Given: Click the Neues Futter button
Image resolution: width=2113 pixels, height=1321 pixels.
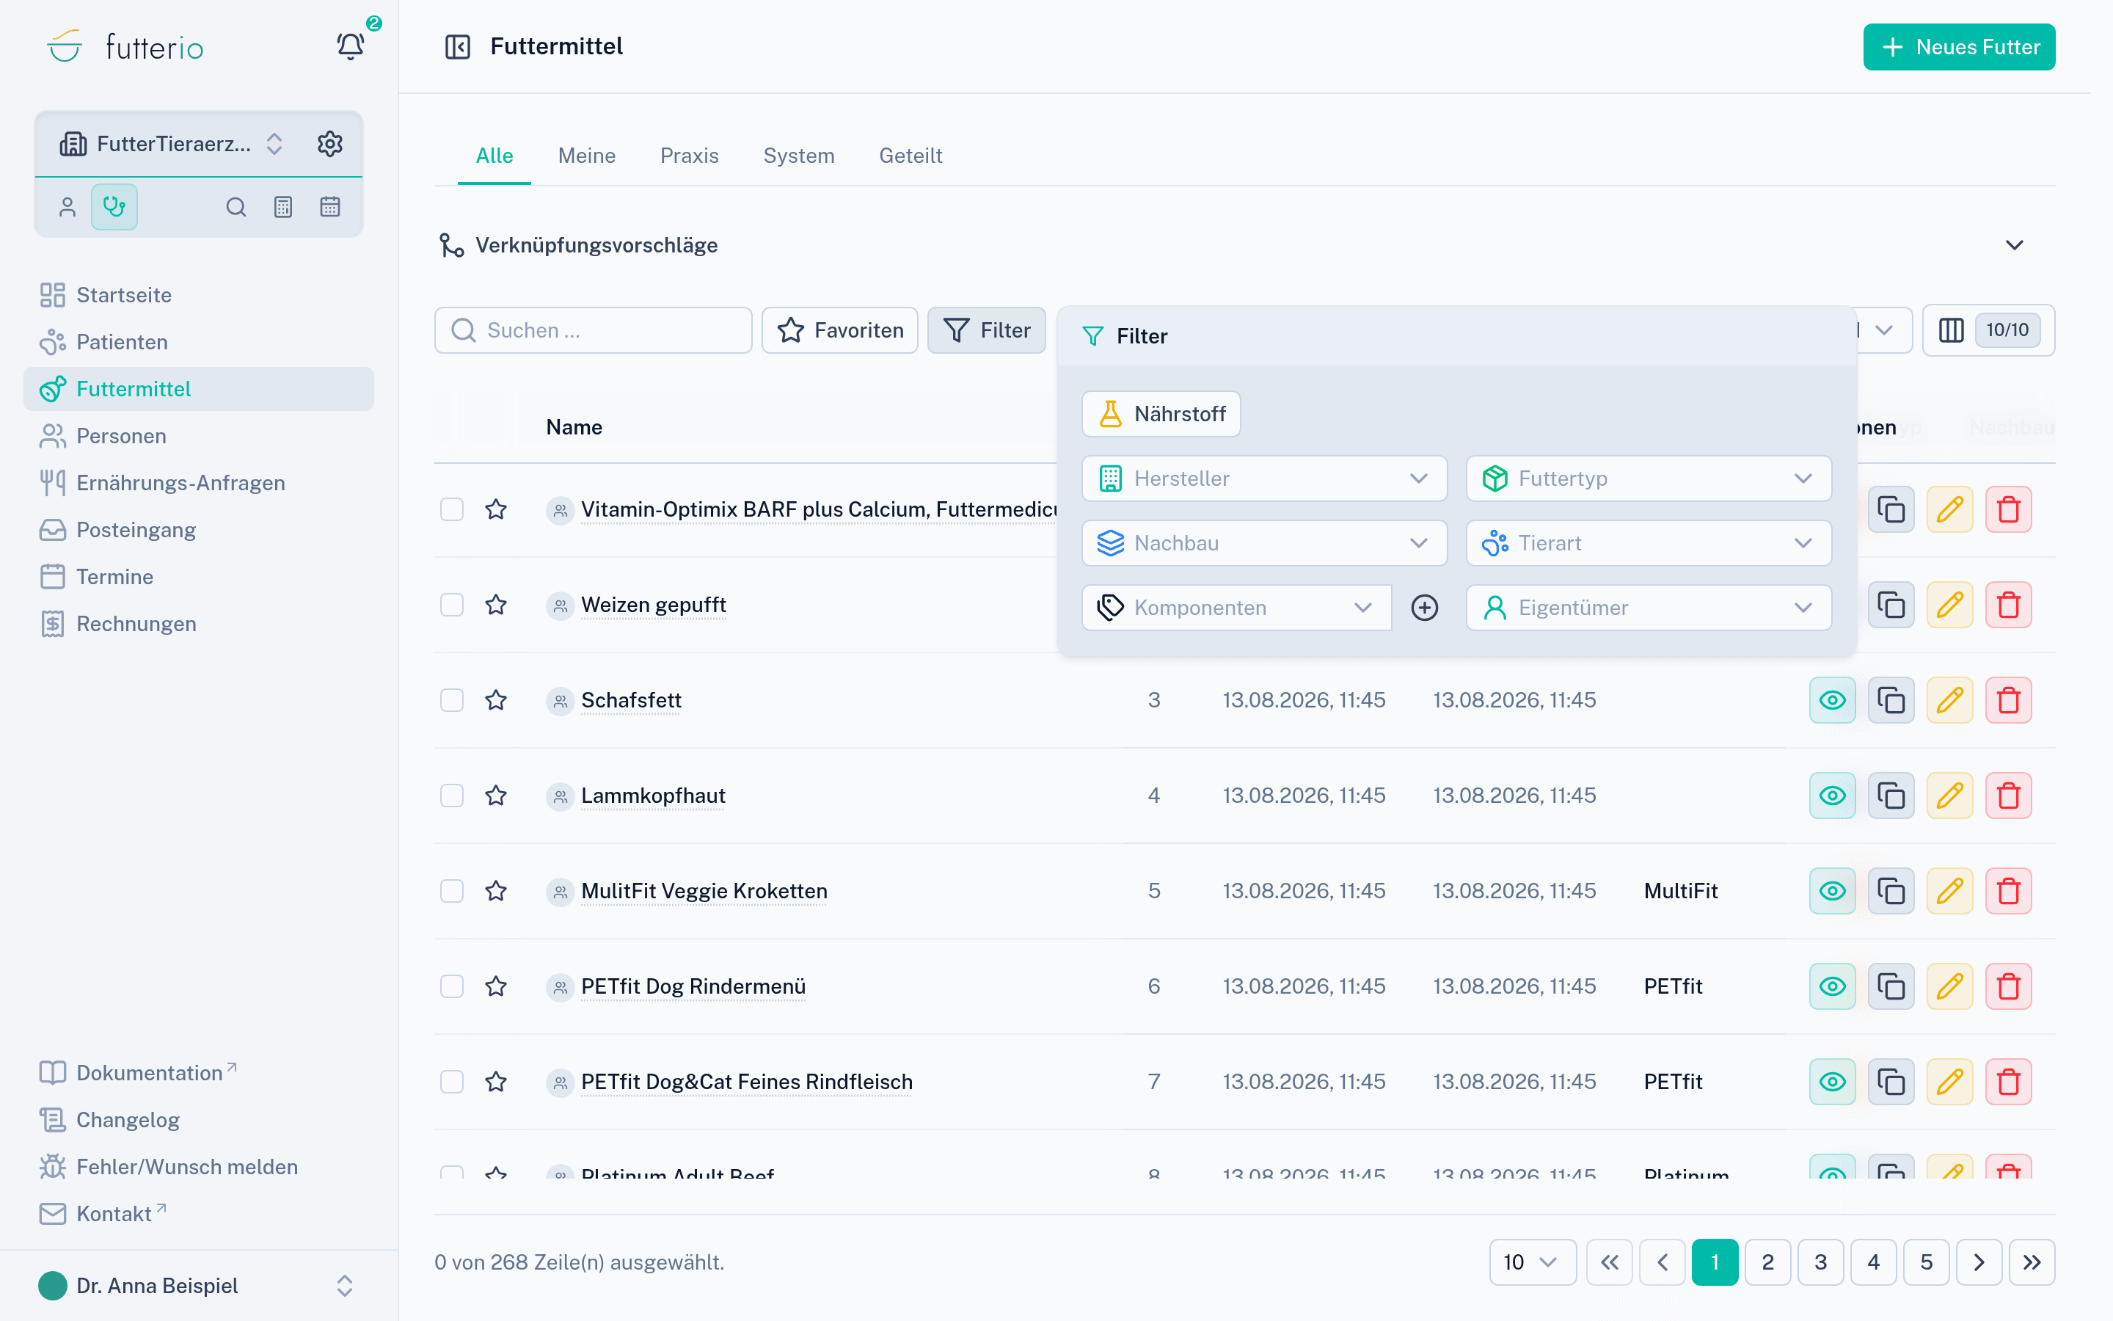Looking at the screenshot, I should (x=1958, y=47).
